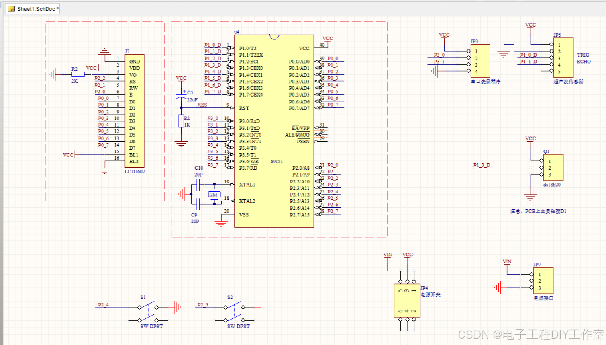
Task: Click the ECHO label beside JP5
Action: tap(584, 62)
